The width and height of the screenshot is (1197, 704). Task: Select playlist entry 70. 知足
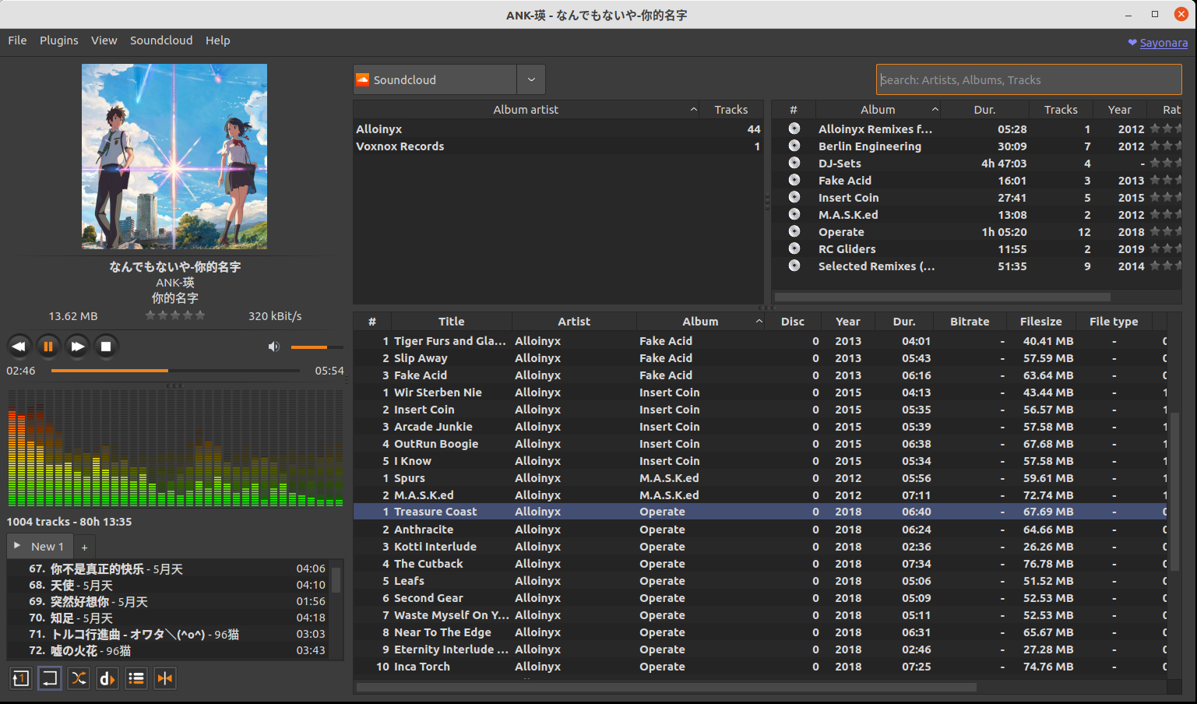(x=168, y=618)
